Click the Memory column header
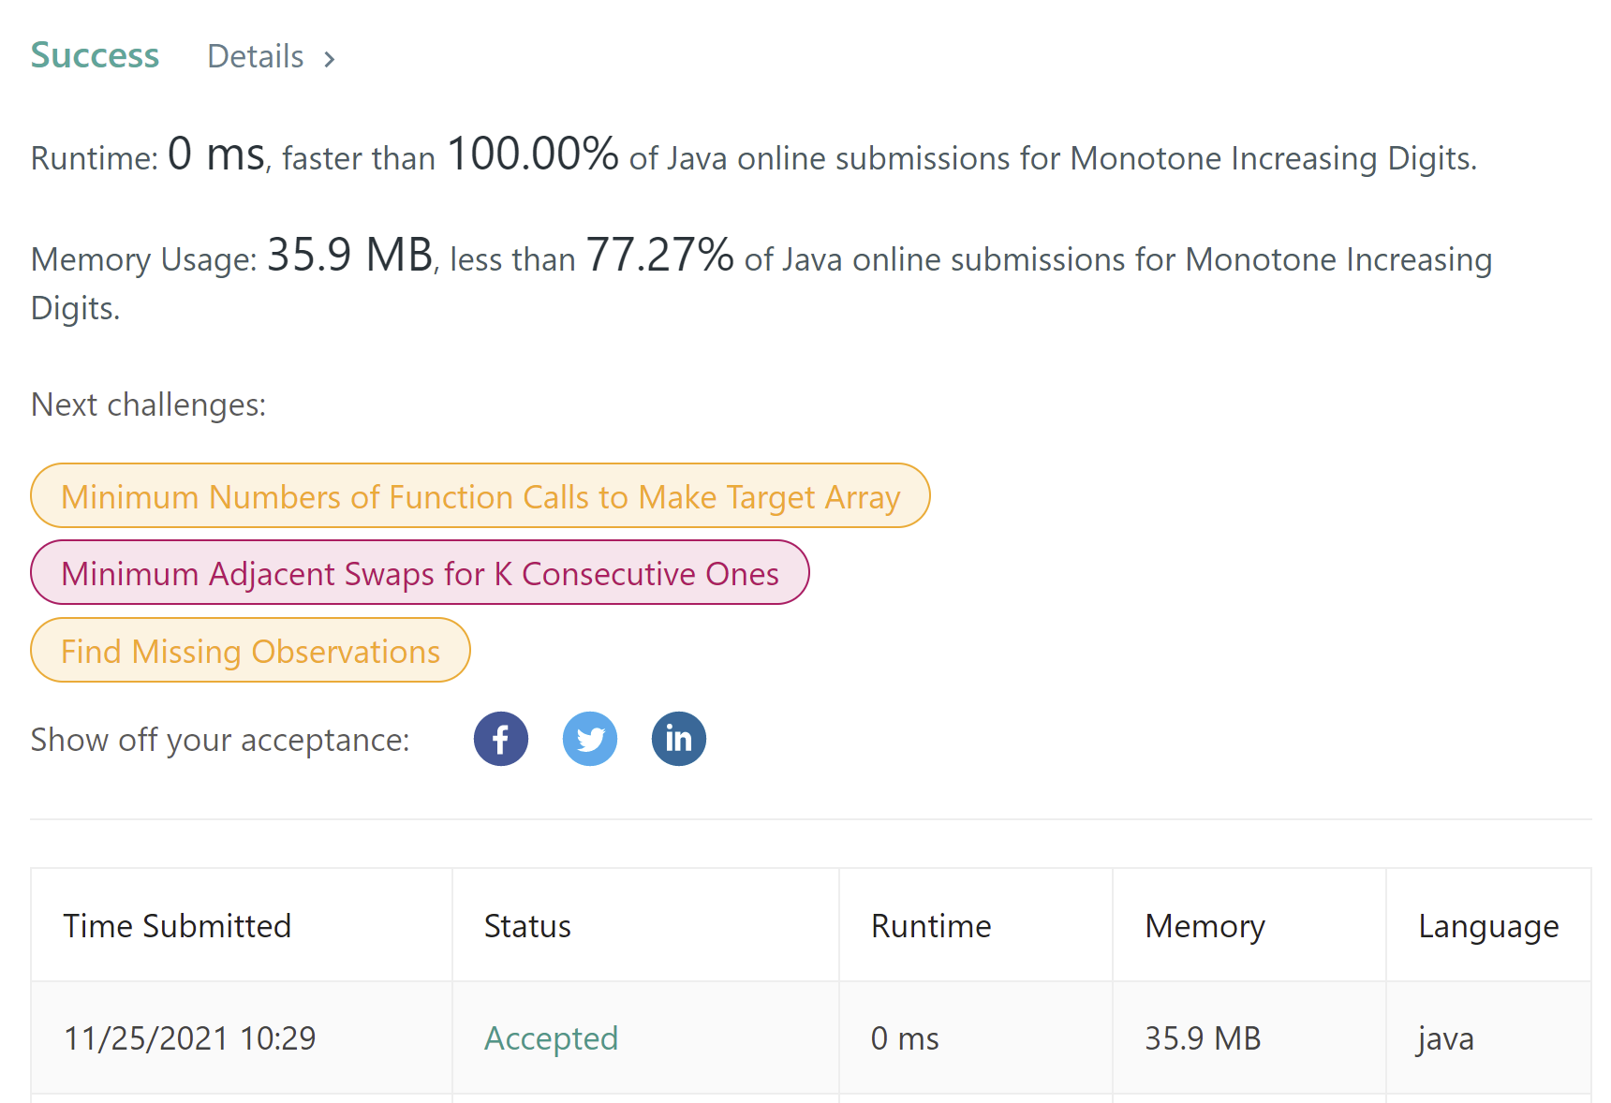 point(1205,926)
